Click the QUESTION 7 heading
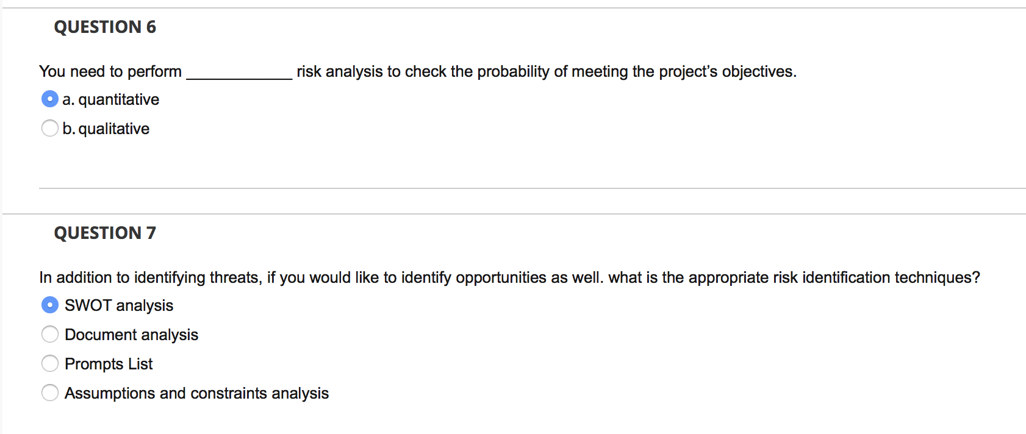This screenshot has width=1026, height=434. pyautogui.click(x=104, y=232)
